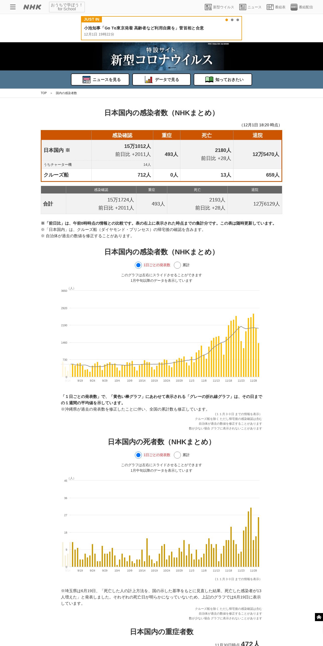Click the 11/28 label on the infections graph
The image size is (323, 646).
coord(253,381)
